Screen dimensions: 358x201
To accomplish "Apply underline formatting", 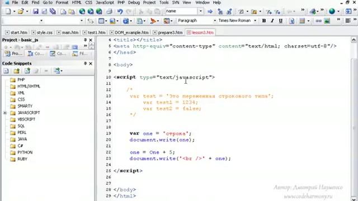I will point(281,21).
